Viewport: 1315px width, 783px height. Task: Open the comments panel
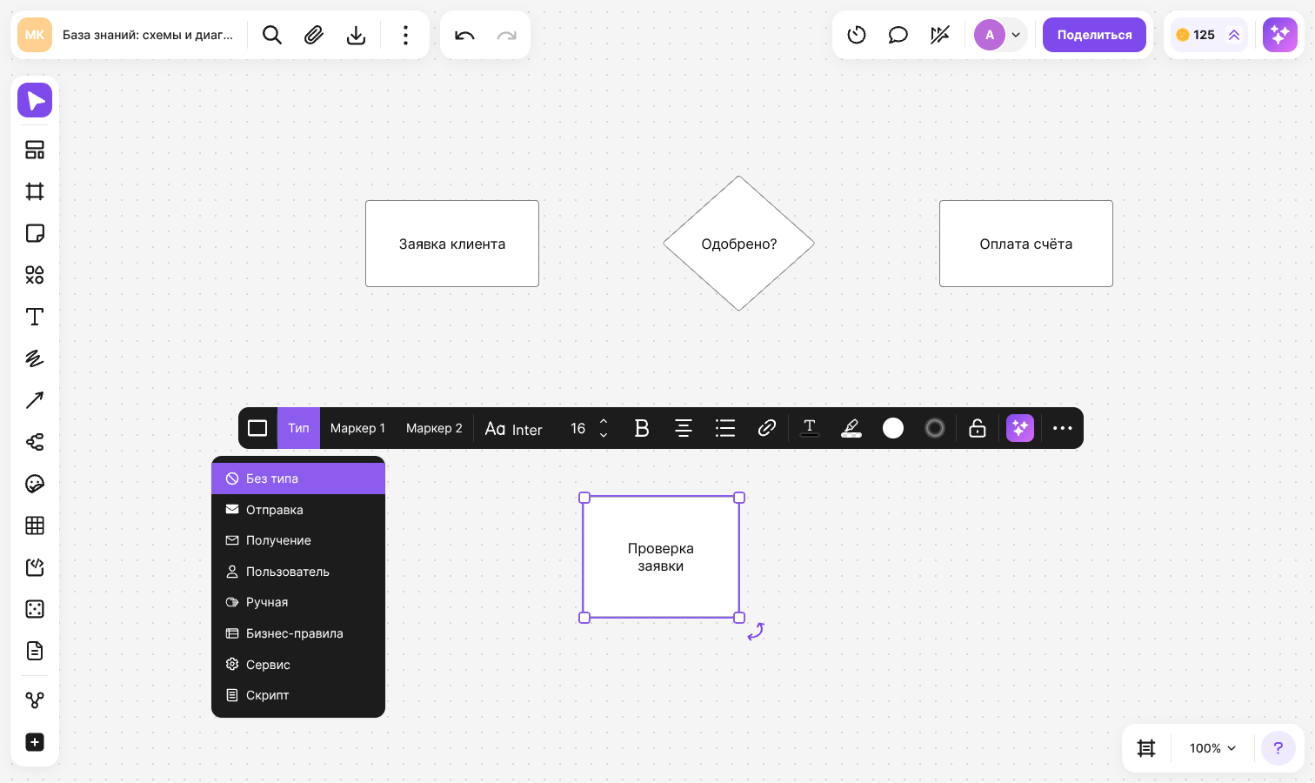[898, 35]
